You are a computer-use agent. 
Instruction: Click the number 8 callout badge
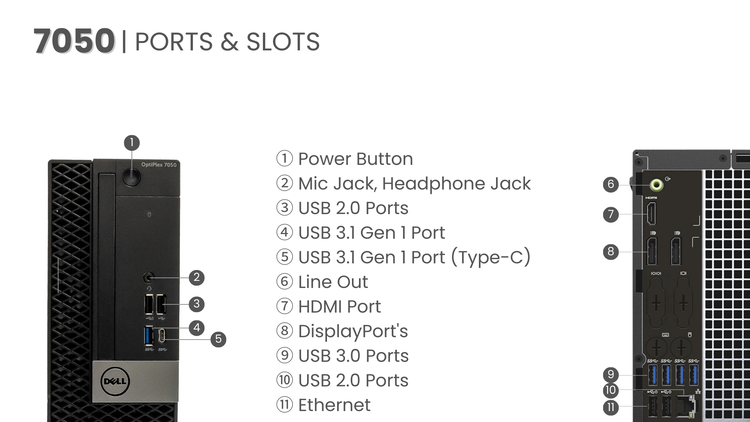(x=611, y=251)
